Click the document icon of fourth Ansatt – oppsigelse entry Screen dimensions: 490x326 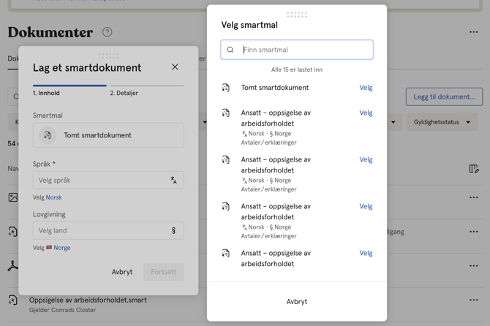tap(226, 253)
